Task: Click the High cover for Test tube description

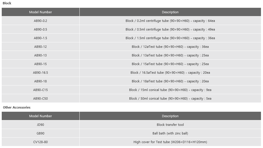Action: click(170, 142)
